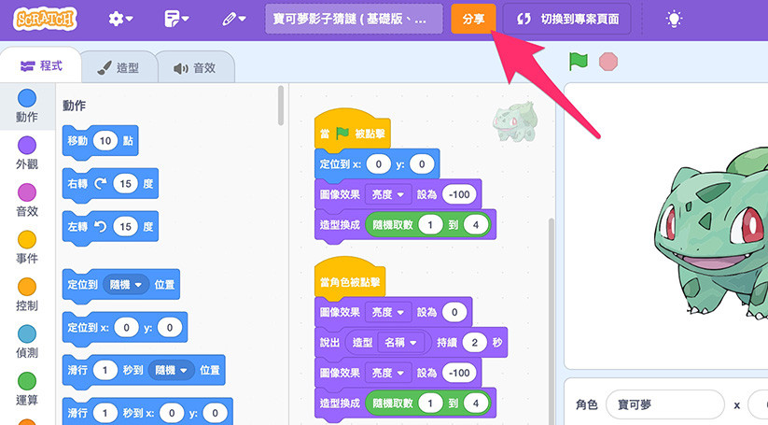Open 亮度 dropdown in first script
The width and height of the screenshot is (768, 425).
[388, 194]
